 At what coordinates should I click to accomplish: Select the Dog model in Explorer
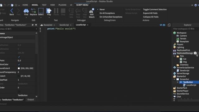coord(185,62)
